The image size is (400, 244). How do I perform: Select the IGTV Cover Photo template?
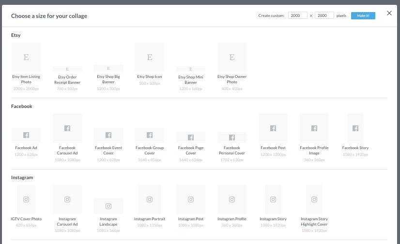(26, 199)
